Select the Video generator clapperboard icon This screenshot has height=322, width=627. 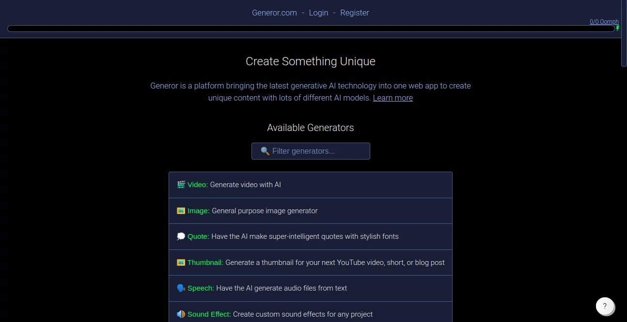pyautogui.click(x=180, y=184)
